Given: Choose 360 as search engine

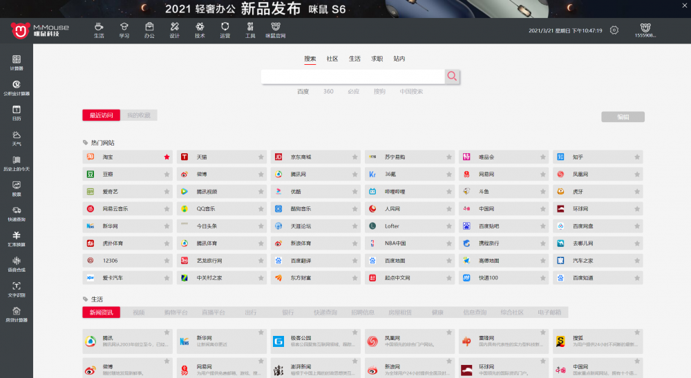Looking at the screenshot, I should [x=328, y=92].
